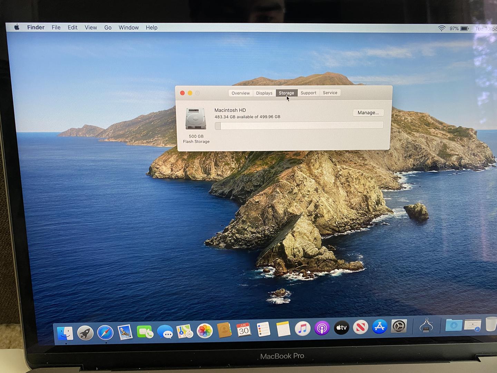Open Apple TV app in Dock
Image resolution: width=497 pixels, height=373 pixels.
pyautogui.click(x=341, y=327)
